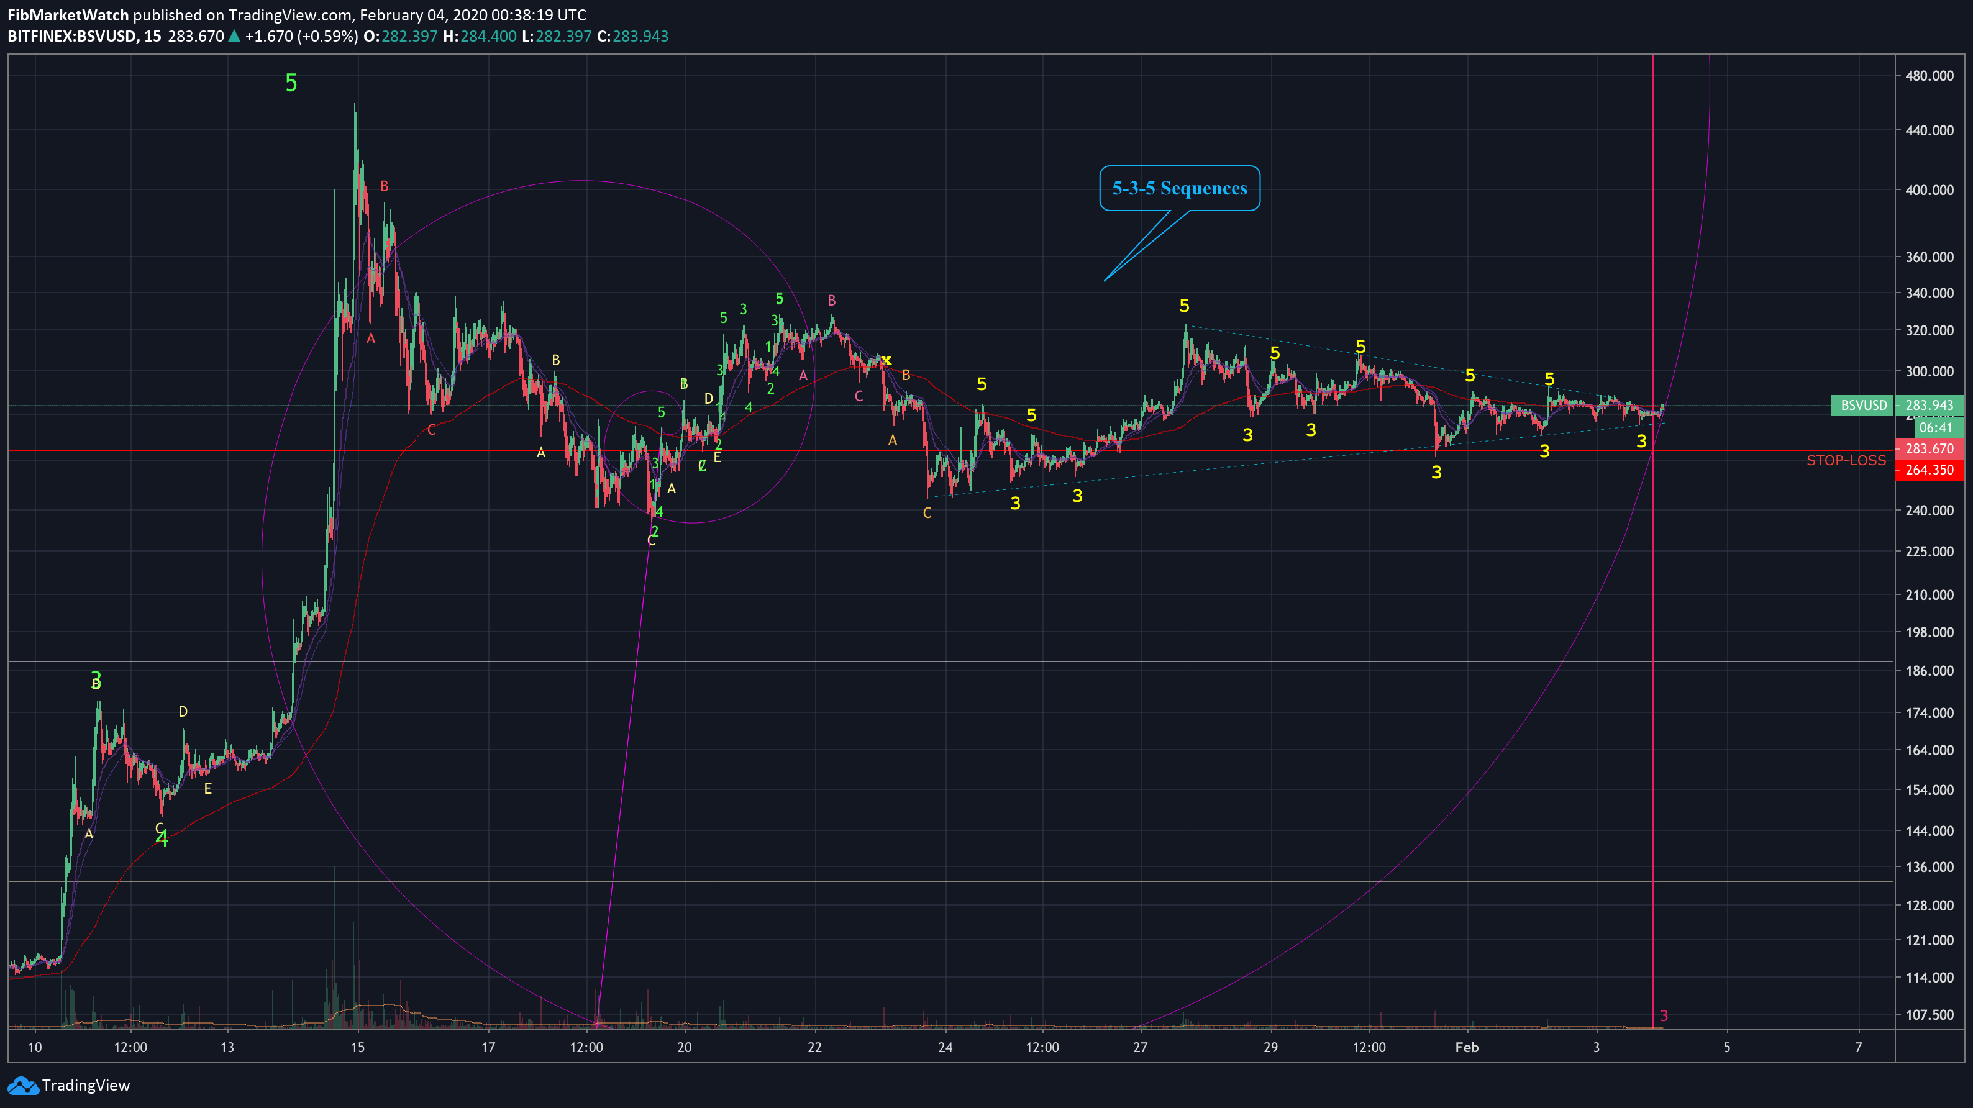
Task: Click the 29 date label on time axis
Action: click(1270, 1048)
